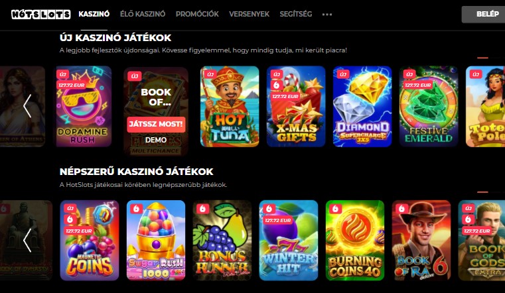Go to previous popular casino games
Screen dimensions: 505x293
click(x=27, y=240)
